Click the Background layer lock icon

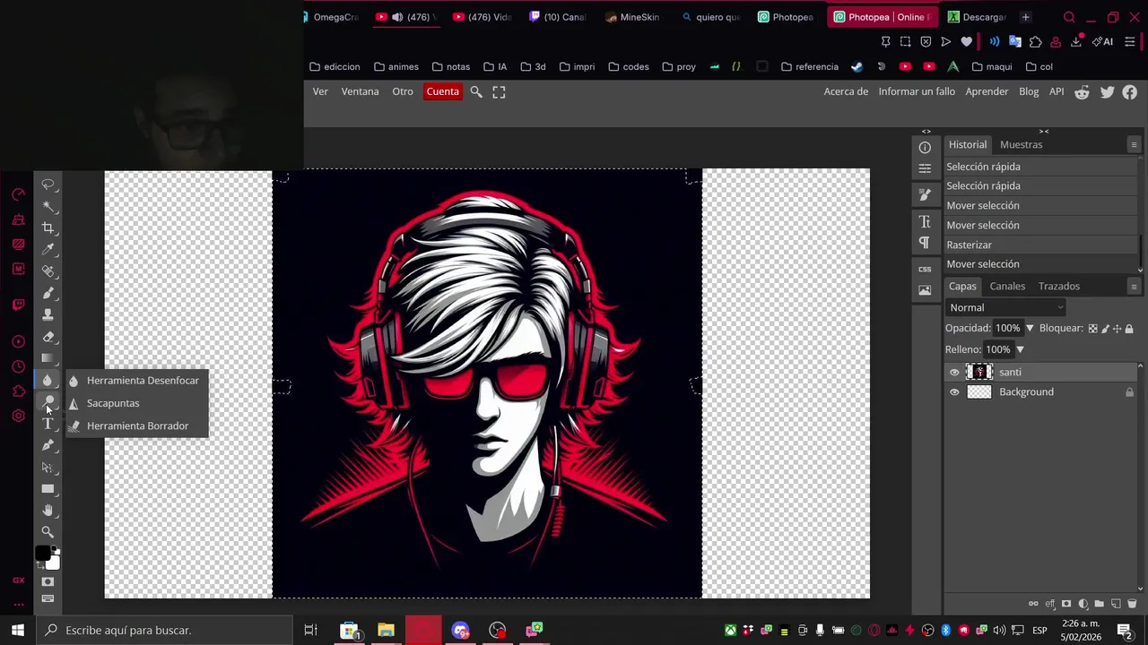point(1129,392)
